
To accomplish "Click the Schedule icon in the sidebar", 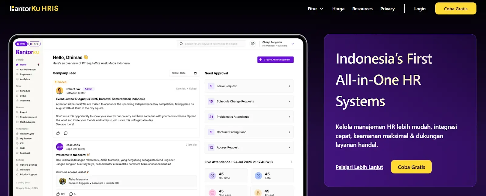I will coord(17,91).
